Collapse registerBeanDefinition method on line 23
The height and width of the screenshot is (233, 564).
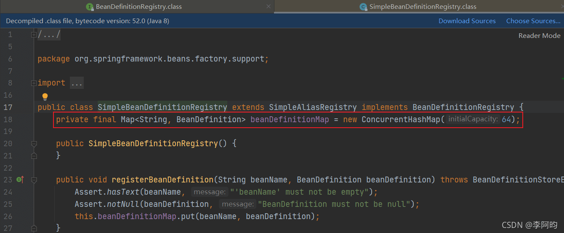click(x=34, y=180)
